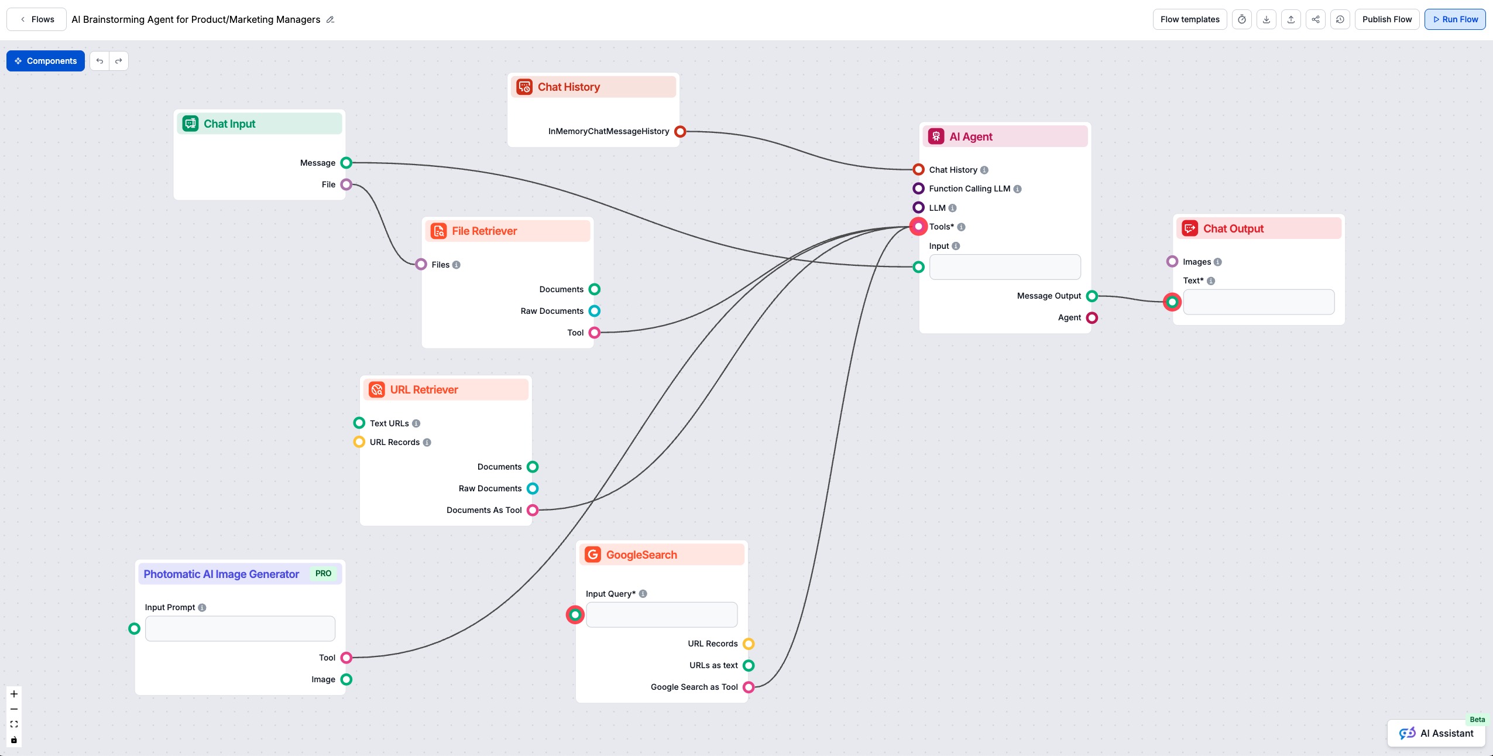Open the Components panel
This screenshot has width=1493, height=756.
46,60
